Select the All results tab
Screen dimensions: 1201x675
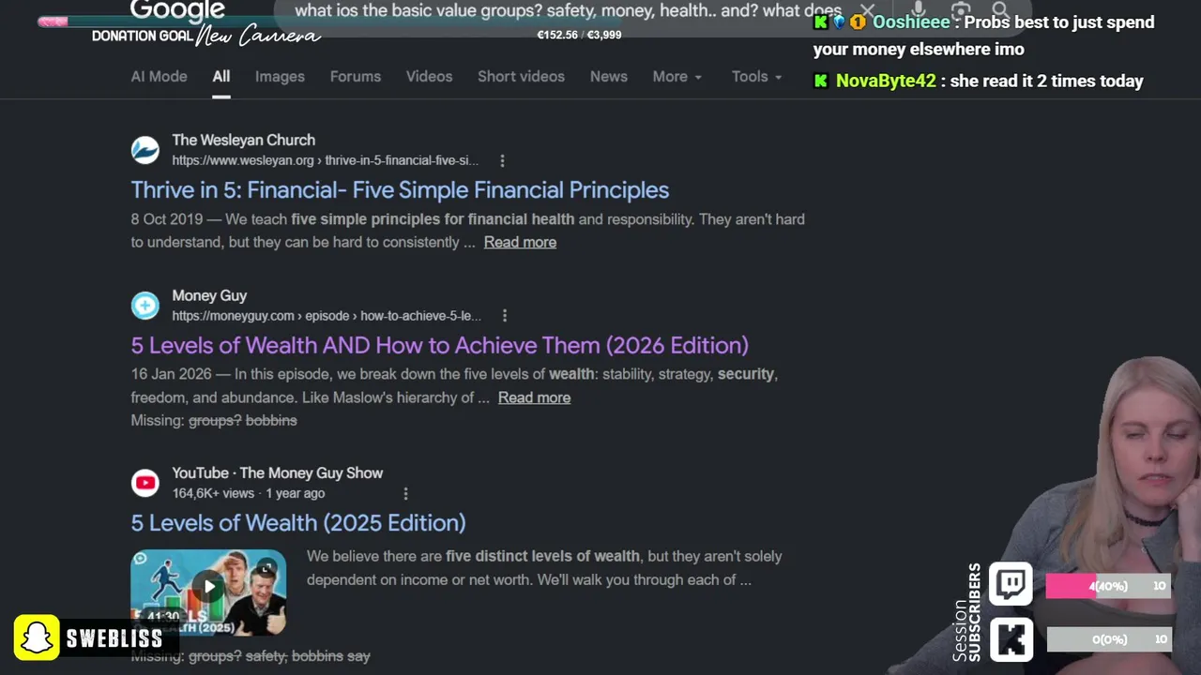point(220,77)
